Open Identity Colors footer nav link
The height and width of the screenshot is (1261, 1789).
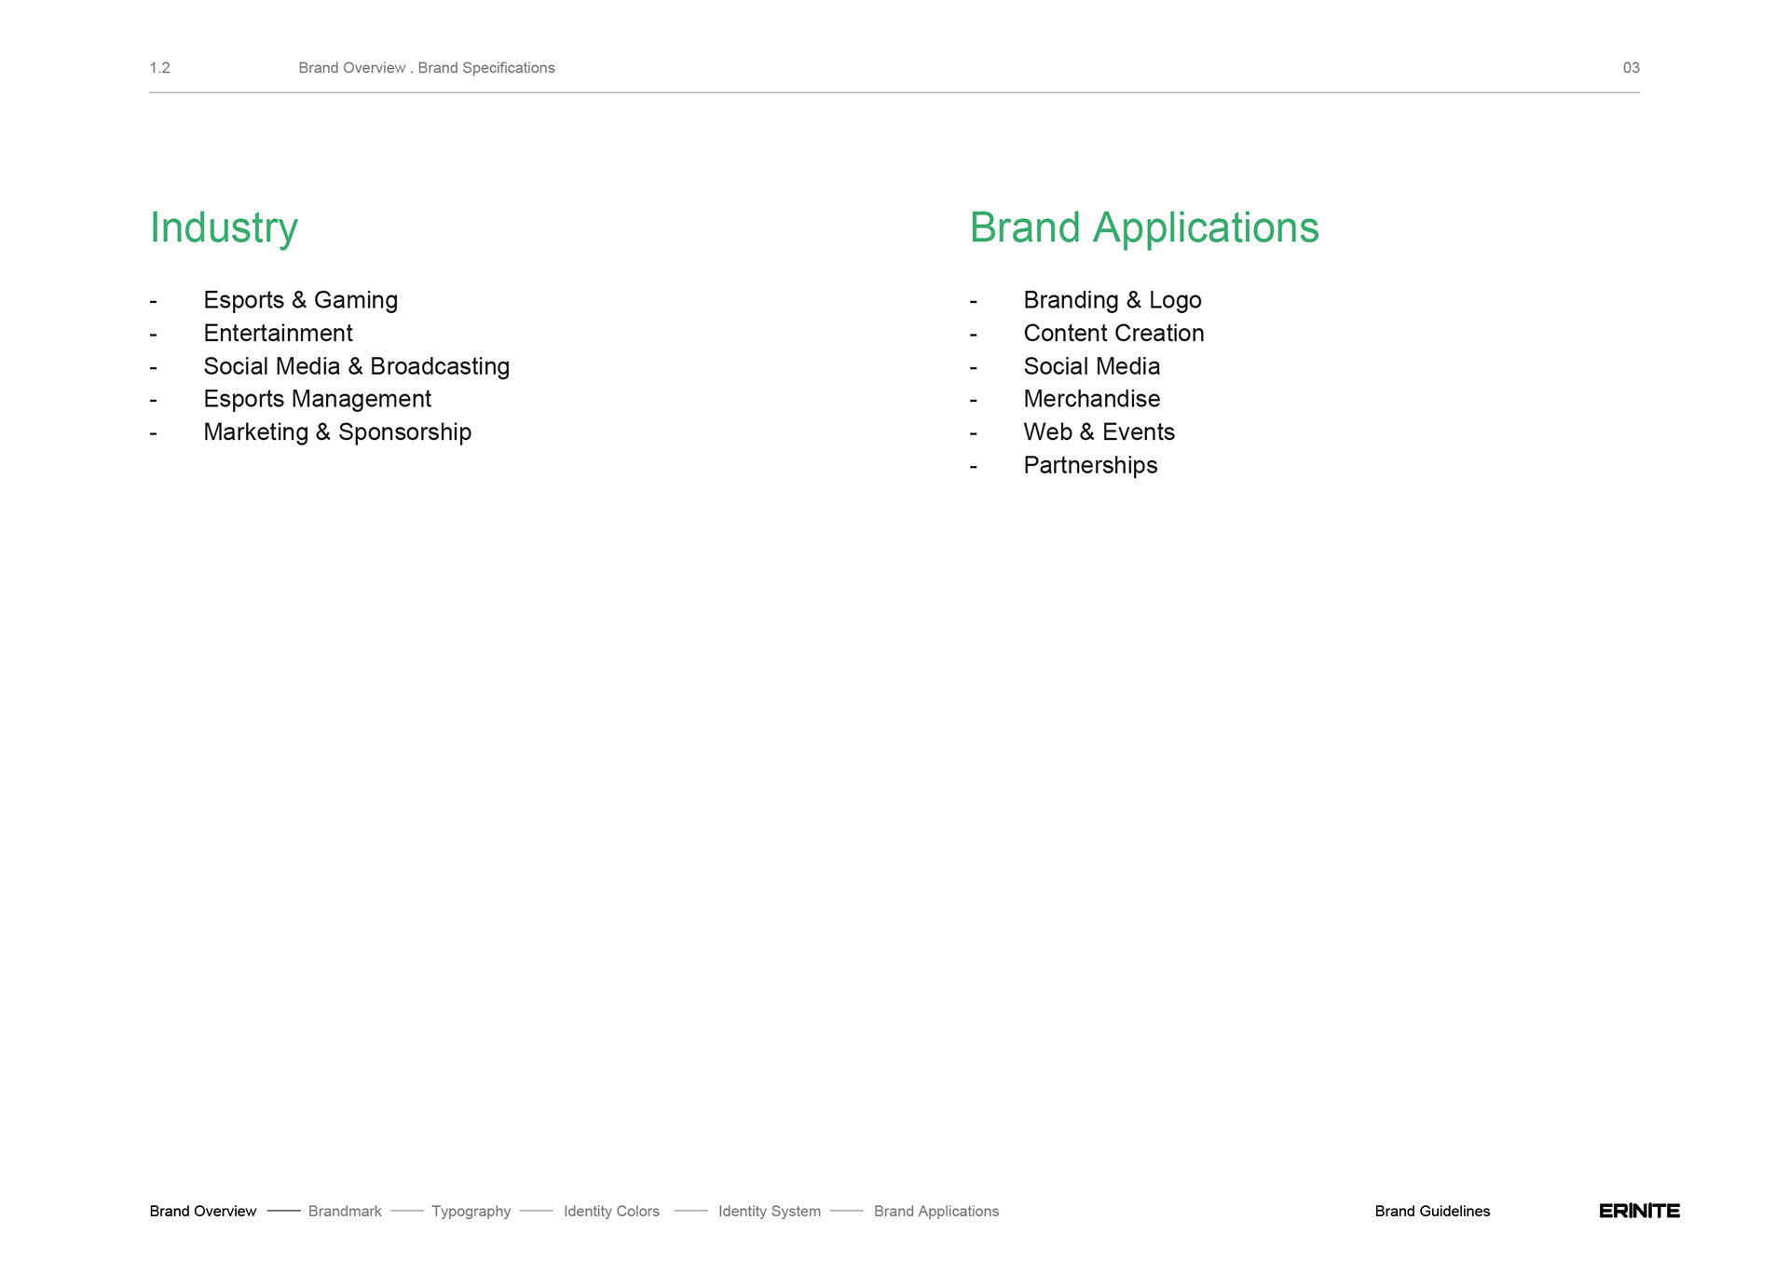(x=611, y=1211)
